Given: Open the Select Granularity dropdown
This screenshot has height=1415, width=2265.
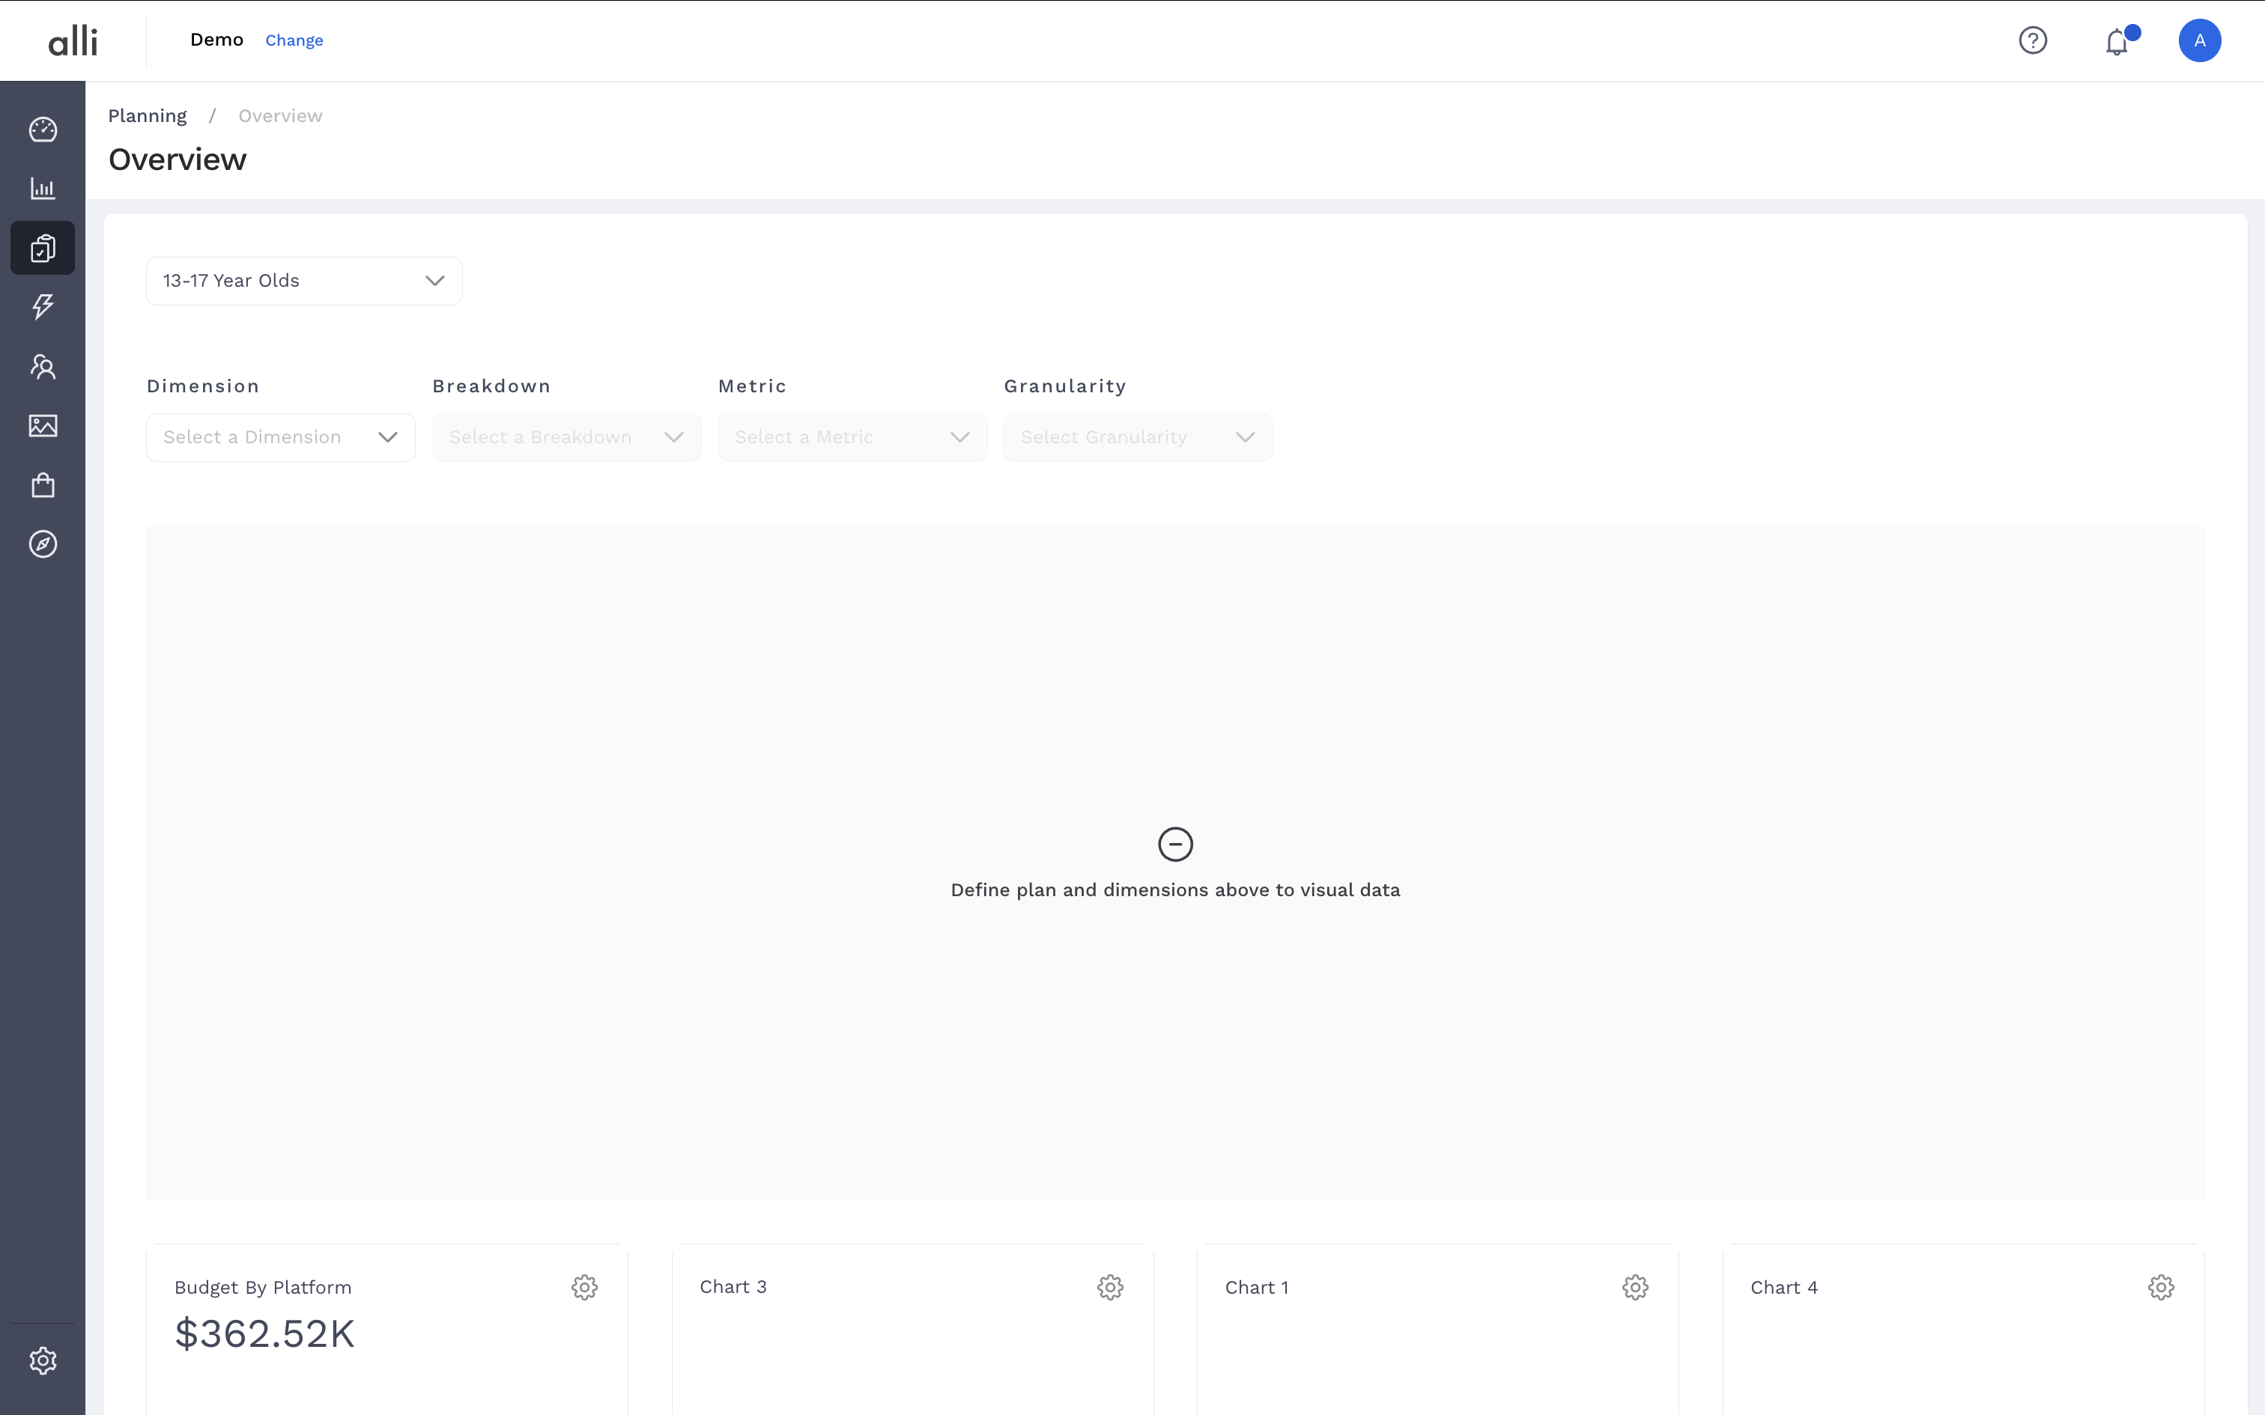Looking at the screenshot, I should tap(1138, 437).
